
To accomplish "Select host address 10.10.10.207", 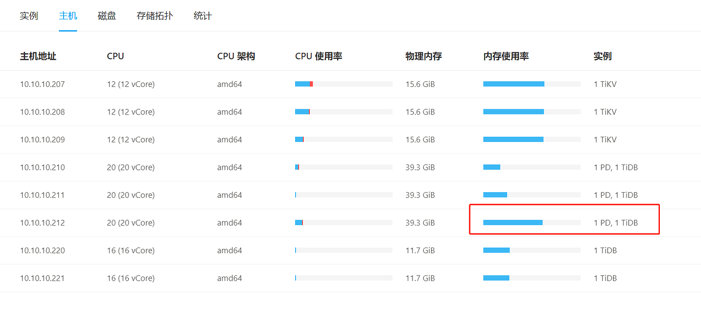I will [x=43, y=84].
